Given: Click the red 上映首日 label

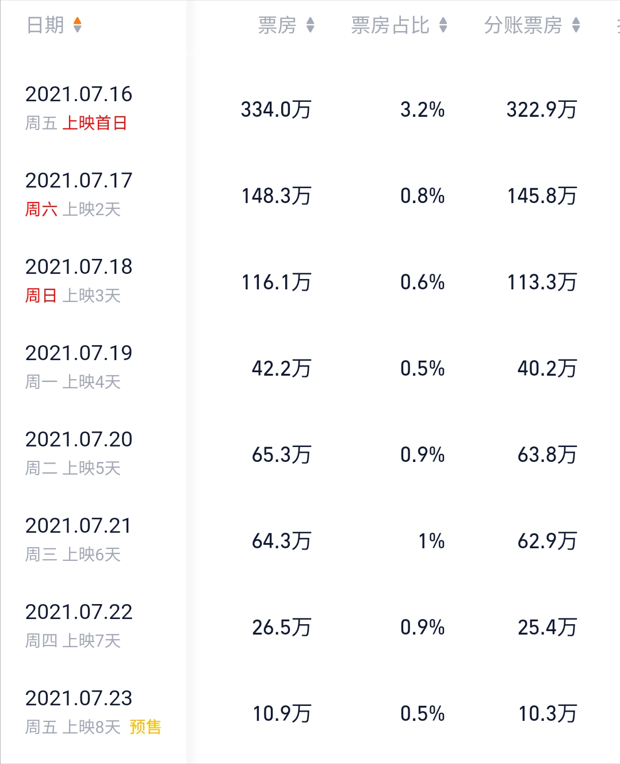Looking at the screenshot, I should [94, 123].
